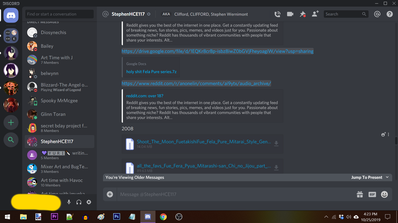Open Blizzard-The Angel conversation
The width and height of the screenshot is (398, 223).
59,87
